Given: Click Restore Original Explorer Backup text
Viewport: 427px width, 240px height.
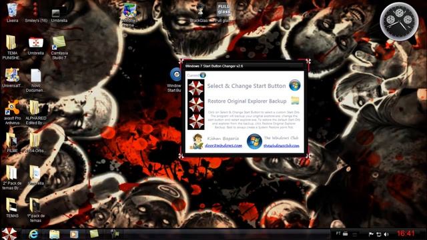Looking at the screenshot, I should (247, 101).
